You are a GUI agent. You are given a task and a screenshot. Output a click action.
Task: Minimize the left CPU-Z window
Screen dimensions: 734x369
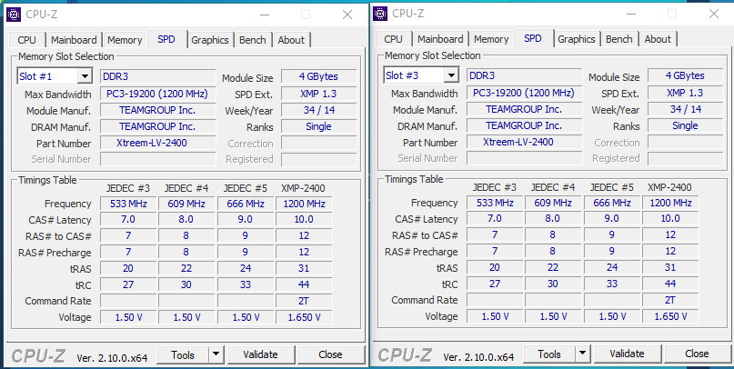click(265, 15)
